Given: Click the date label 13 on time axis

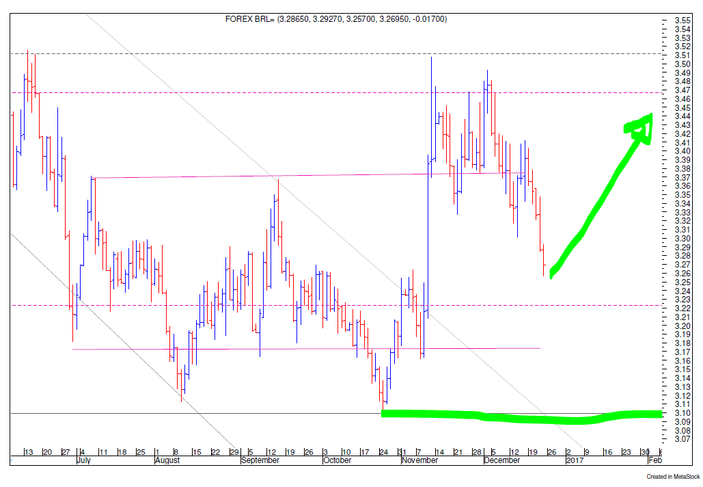Looking at the screenshot, I should pos(29,452).
